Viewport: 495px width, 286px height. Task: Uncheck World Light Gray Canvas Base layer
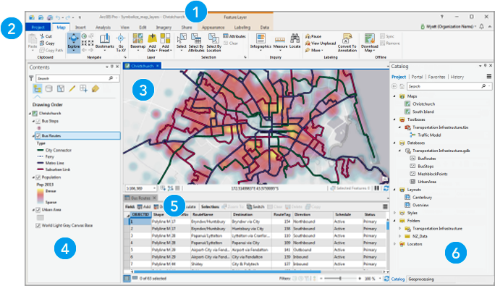click(38, 226)
